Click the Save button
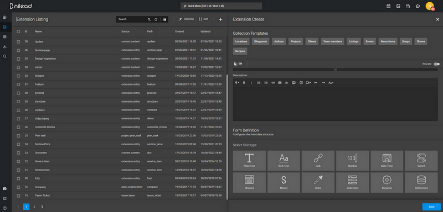Image resolution: width=443 pixels, height=212 pixels. click(x=431, y=206)
